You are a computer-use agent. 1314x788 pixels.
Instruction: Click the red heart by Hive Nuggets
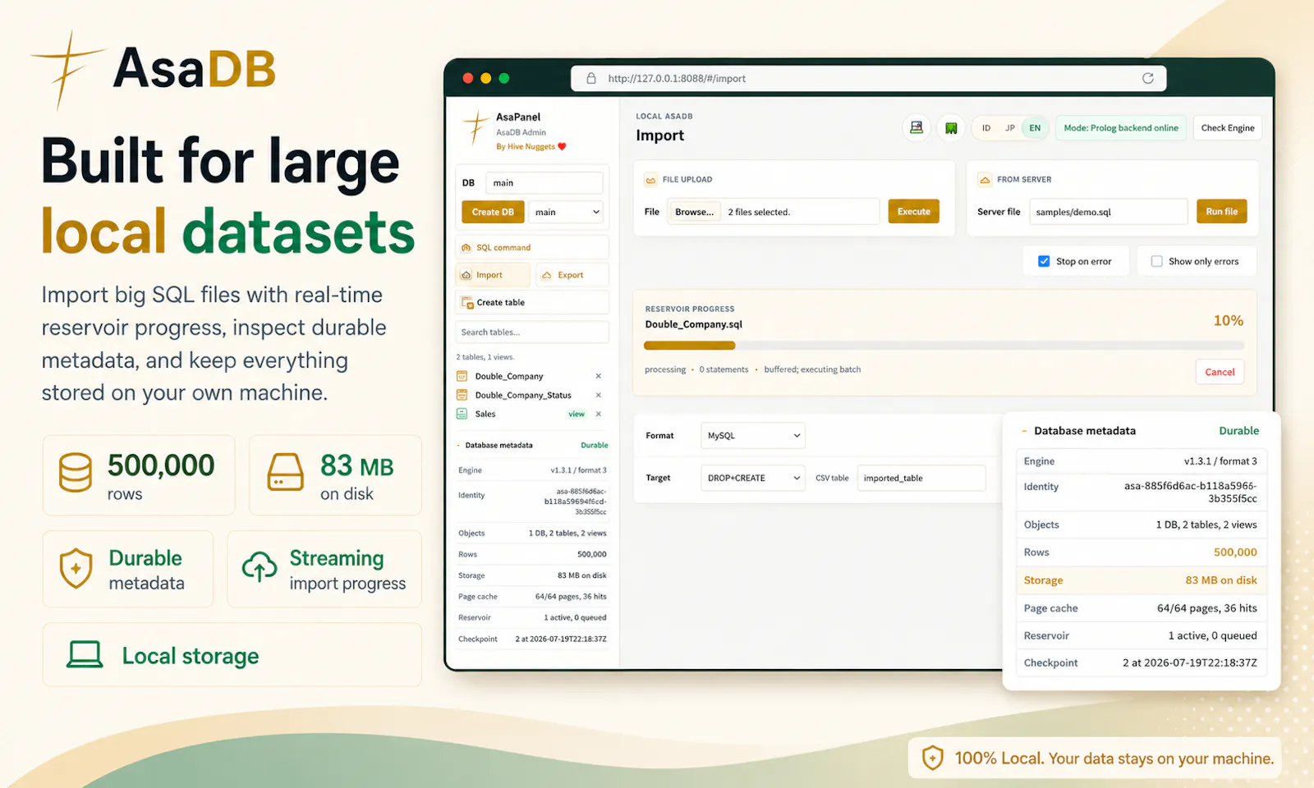[x=563, y=147]
